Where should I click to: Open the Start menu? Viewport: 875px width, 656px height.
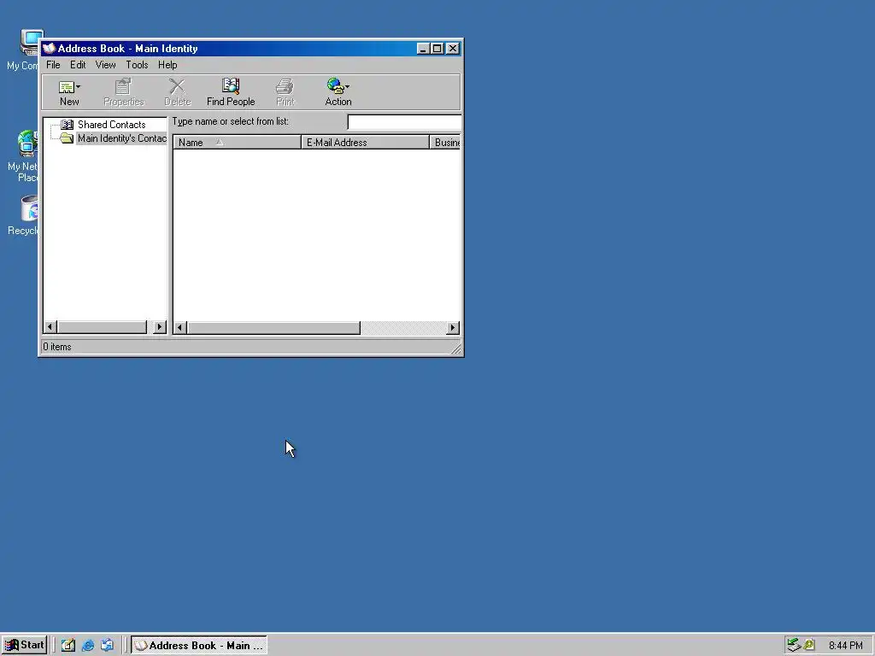(x=23, y=645)
